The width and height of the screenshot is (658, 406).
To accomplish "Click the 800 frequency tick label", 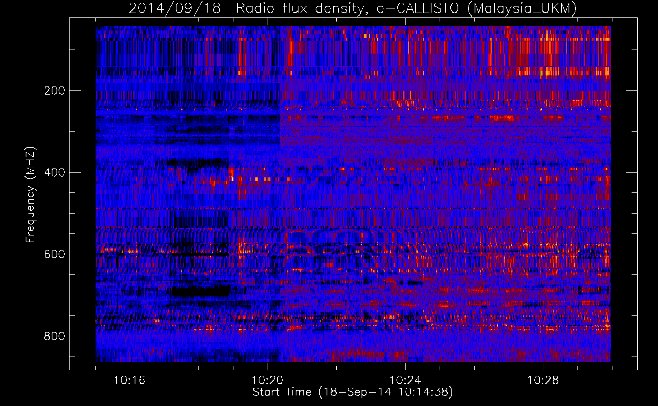I will 54,336.
